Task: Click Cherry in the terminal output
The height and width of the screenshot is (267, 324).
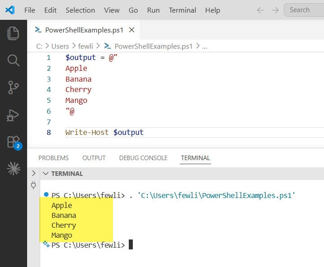Action: tap(64, 226)
